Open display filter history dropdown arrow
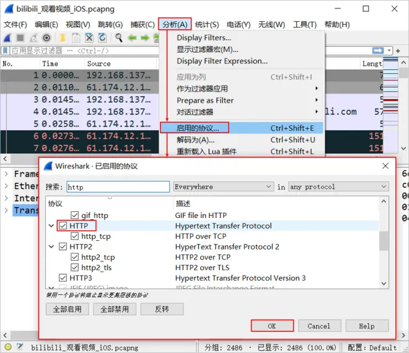Screen dimensions: 409x353 [389, 50]
